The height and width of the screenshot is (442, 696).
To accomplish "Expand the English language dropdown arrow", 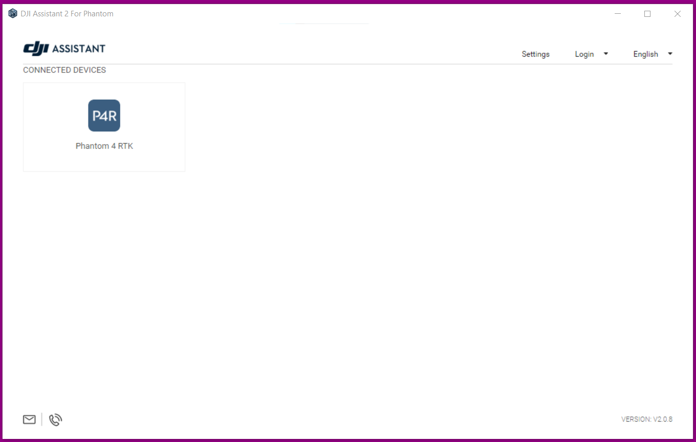I will [670, 54].
